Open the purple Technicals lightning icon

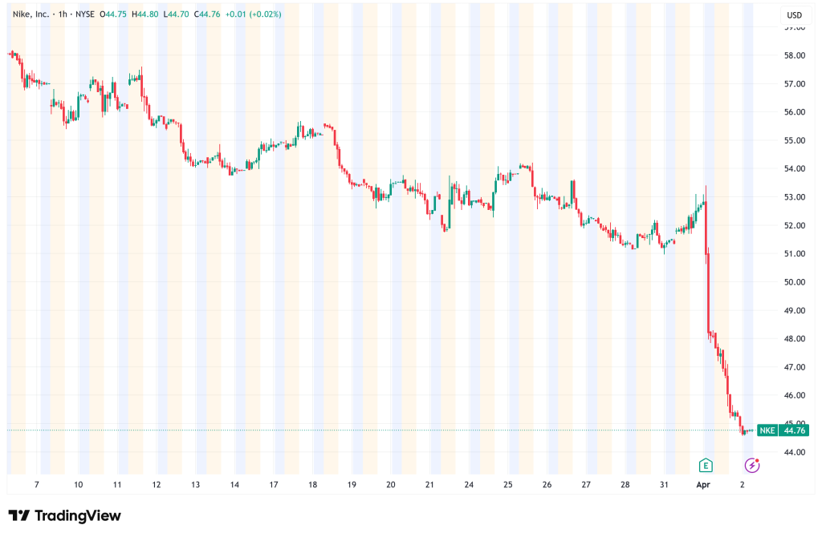pyautogui.click(x=751, y=465)
